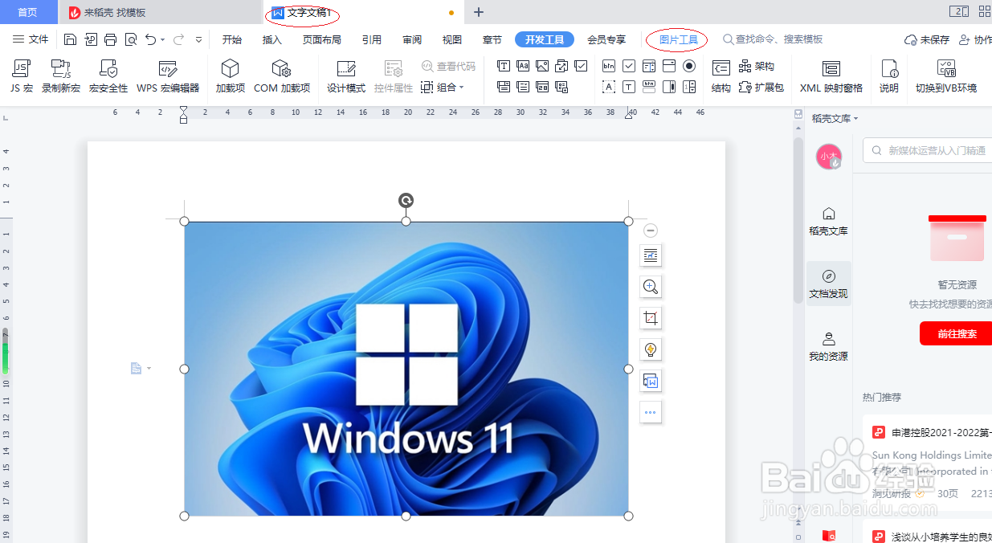
Task: Open the 页面布局 ribbon tab
Action: click(x=322, y=39)
